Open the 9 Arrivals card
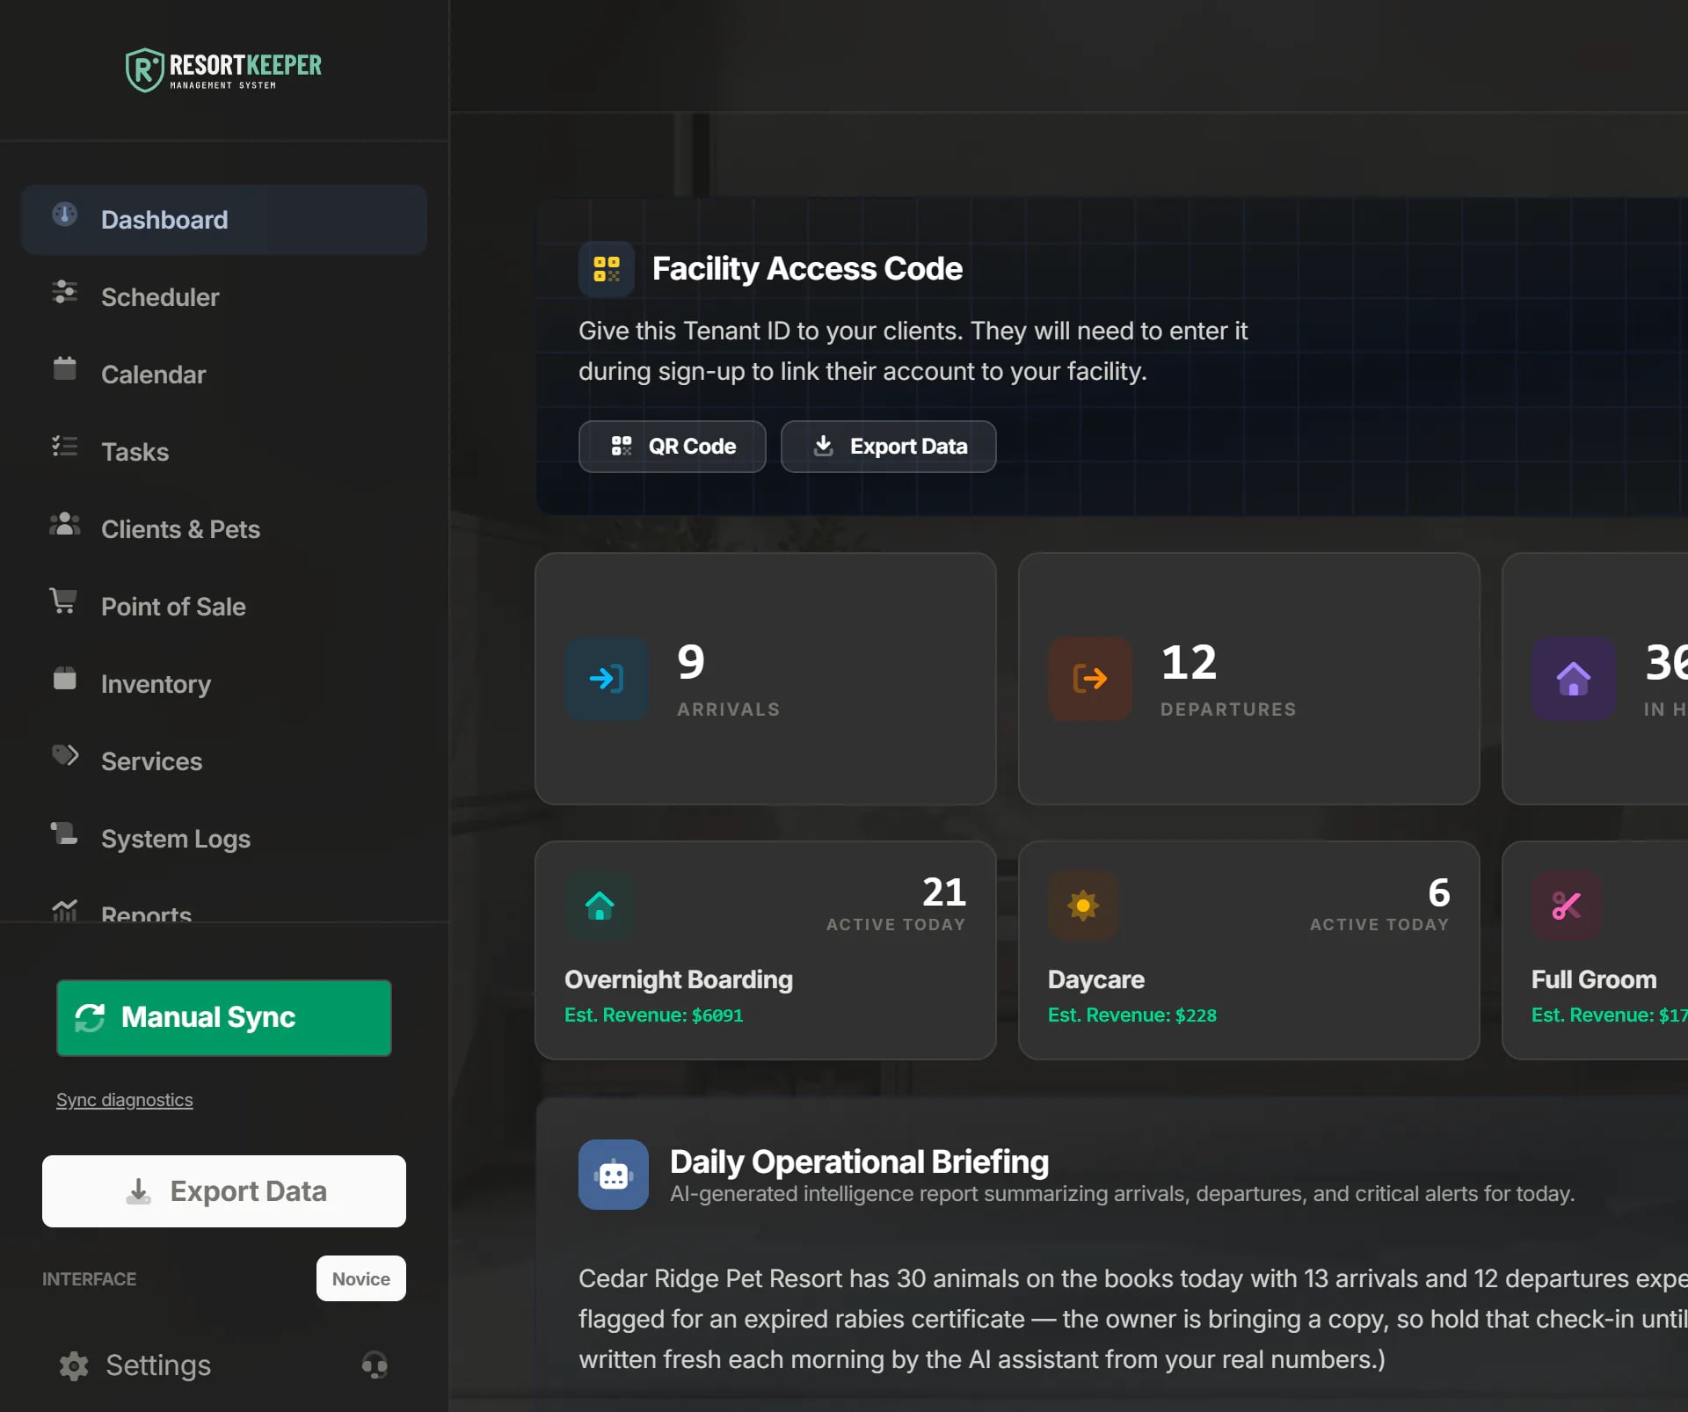1688x1412 pixels. pos(766,679)
